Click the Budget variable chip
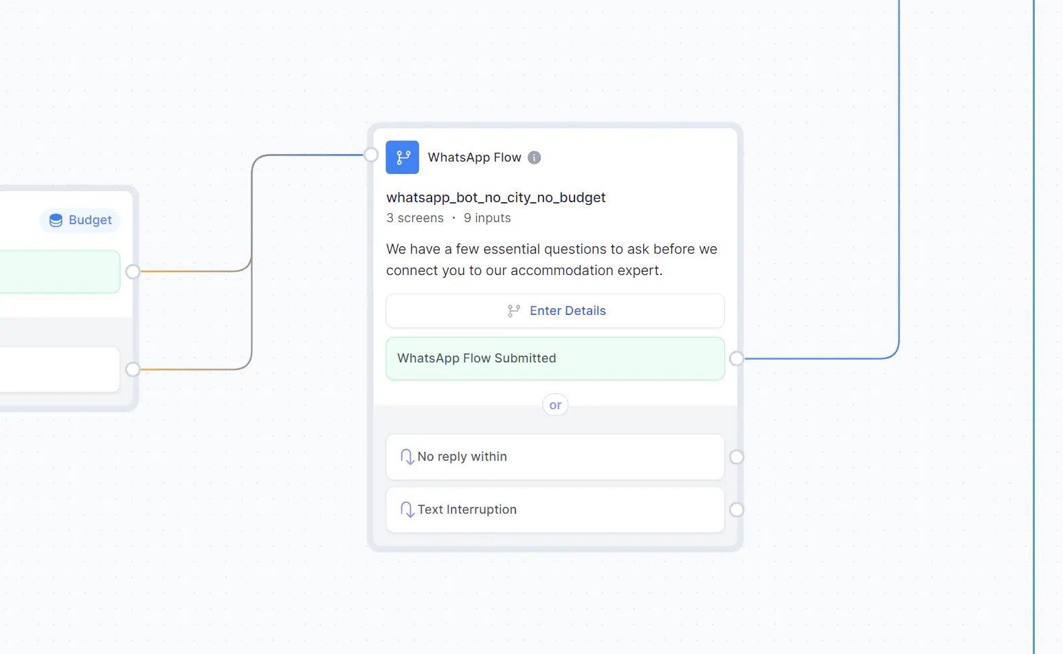Screen dimensions: 1063x654 [80, 220]
